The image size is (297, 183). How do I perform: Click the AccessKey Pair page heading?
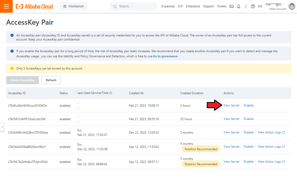coord(30,22)
